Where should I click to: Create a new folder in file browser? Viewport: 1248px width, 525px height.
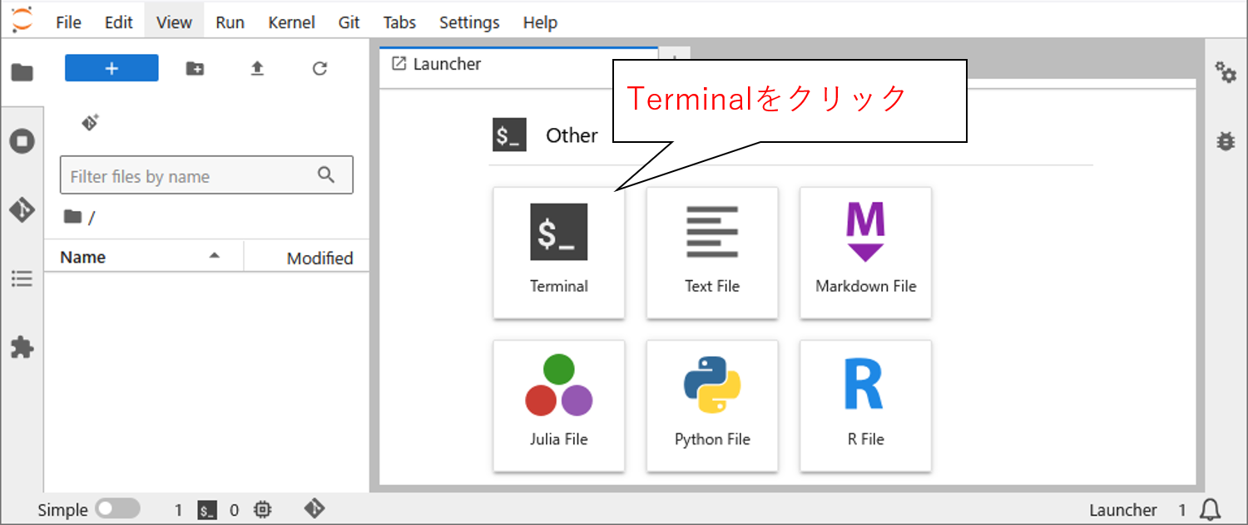click(x=195, y=69)
